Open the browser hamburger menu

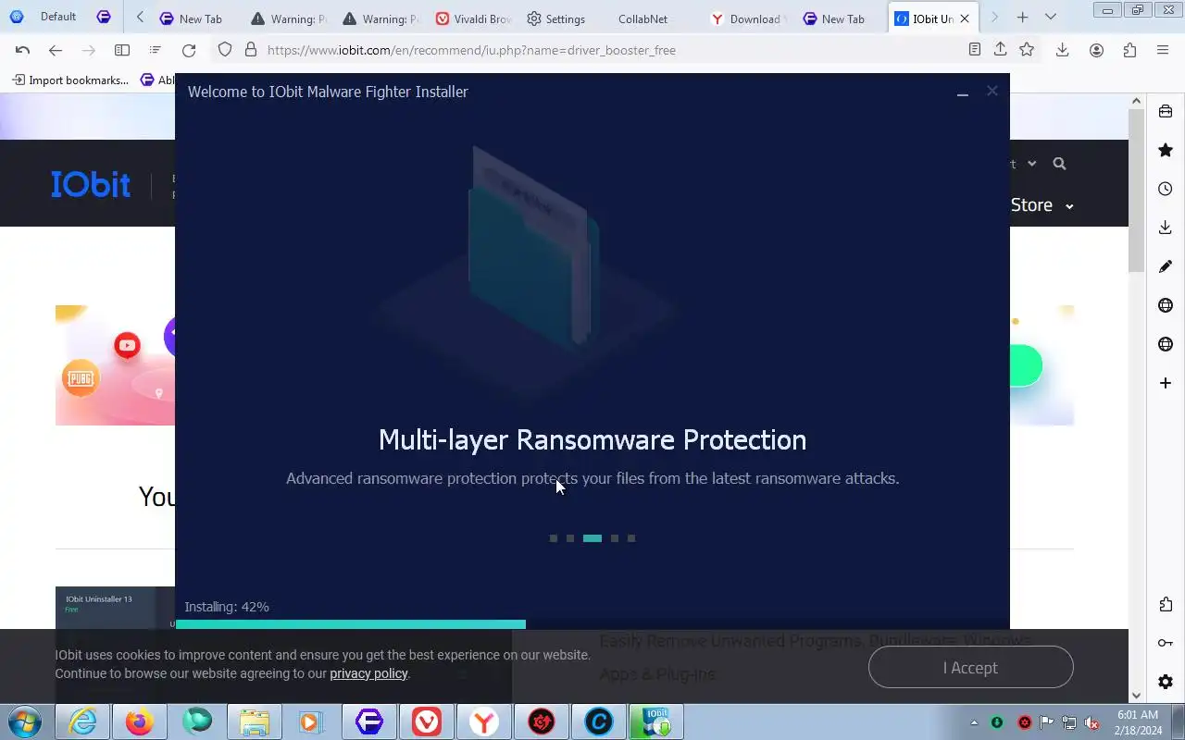[1163, 50]
